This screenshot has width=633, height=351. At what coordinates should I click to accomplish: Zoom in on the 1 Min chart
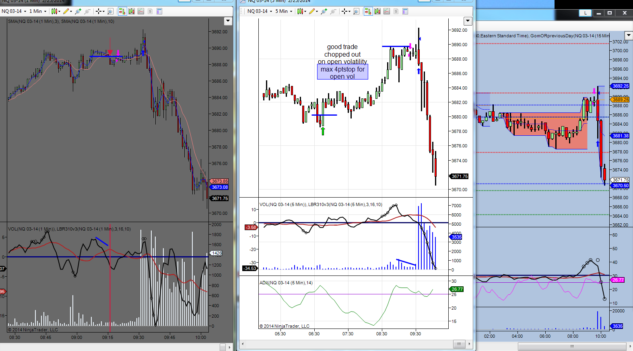pyautogui.click(x=78, y=11)
